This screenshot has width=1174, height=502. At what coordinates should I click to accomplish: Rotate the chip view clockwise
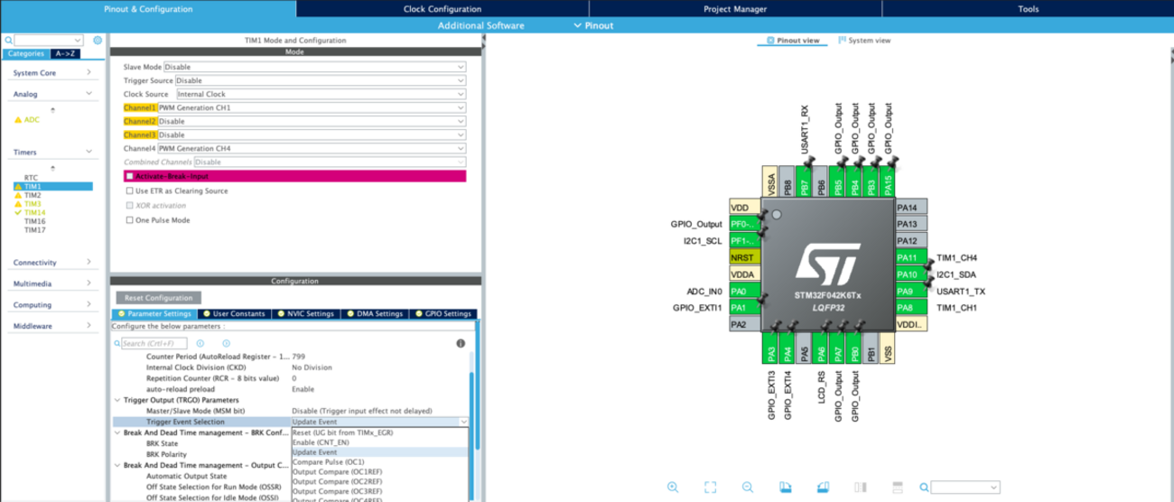(786, 488)
